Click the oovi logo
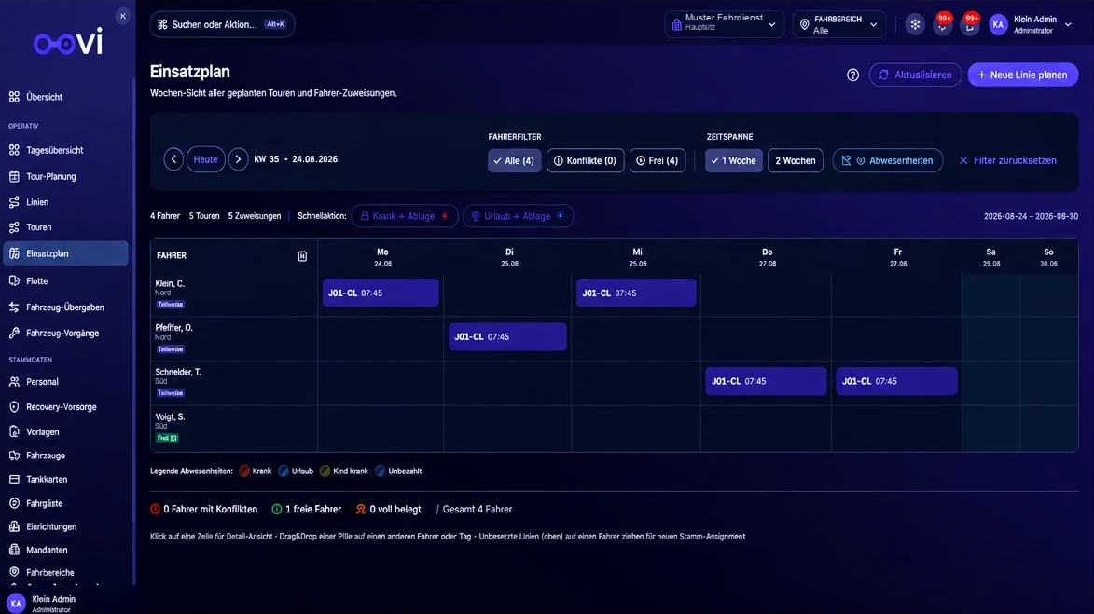 (x=68, y=43)
